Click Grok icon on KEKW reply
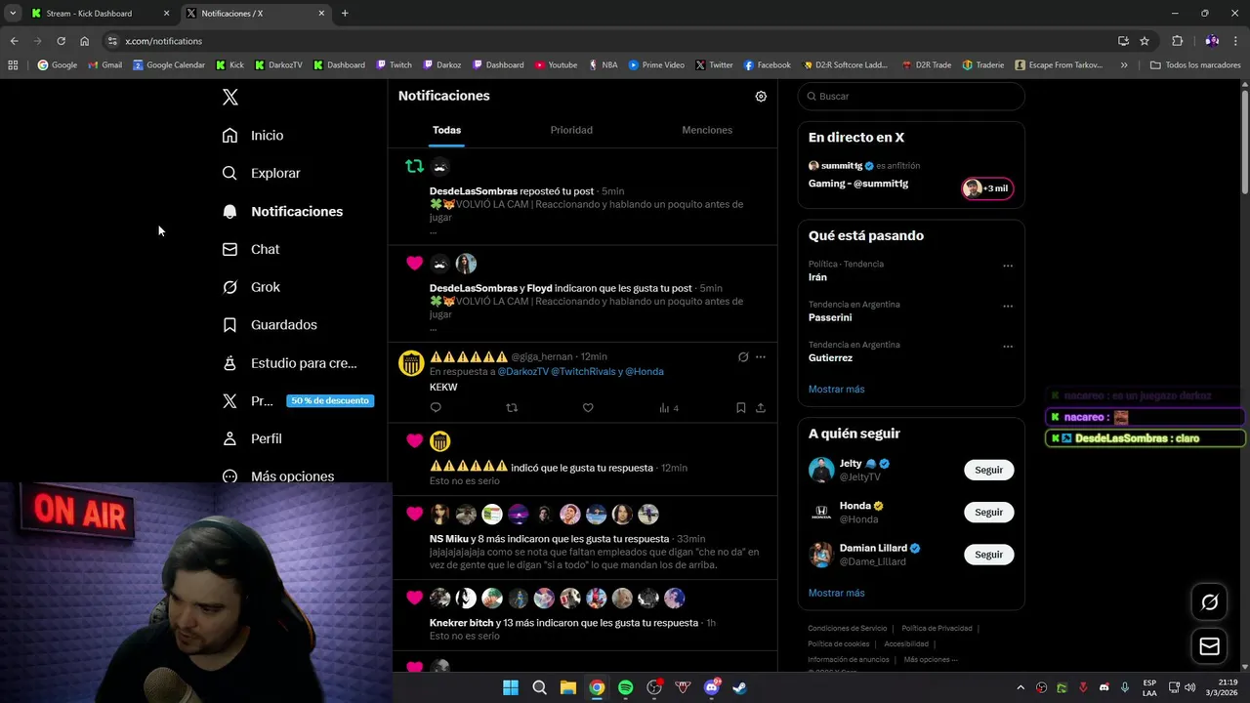The image size is (1250, 703). point(743,357)
